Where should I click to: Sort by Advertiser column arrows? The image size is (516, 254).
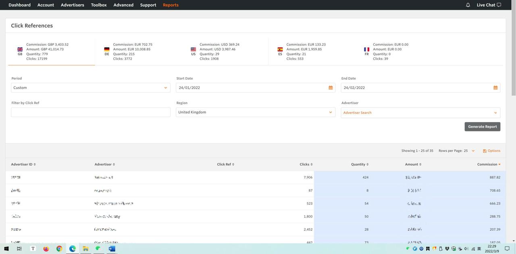[114, 164]
